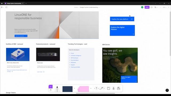The width and height of the screenshot is (171, 96).
Task: Click the zoom in plus icon
Action: click(x=169, y=7)
